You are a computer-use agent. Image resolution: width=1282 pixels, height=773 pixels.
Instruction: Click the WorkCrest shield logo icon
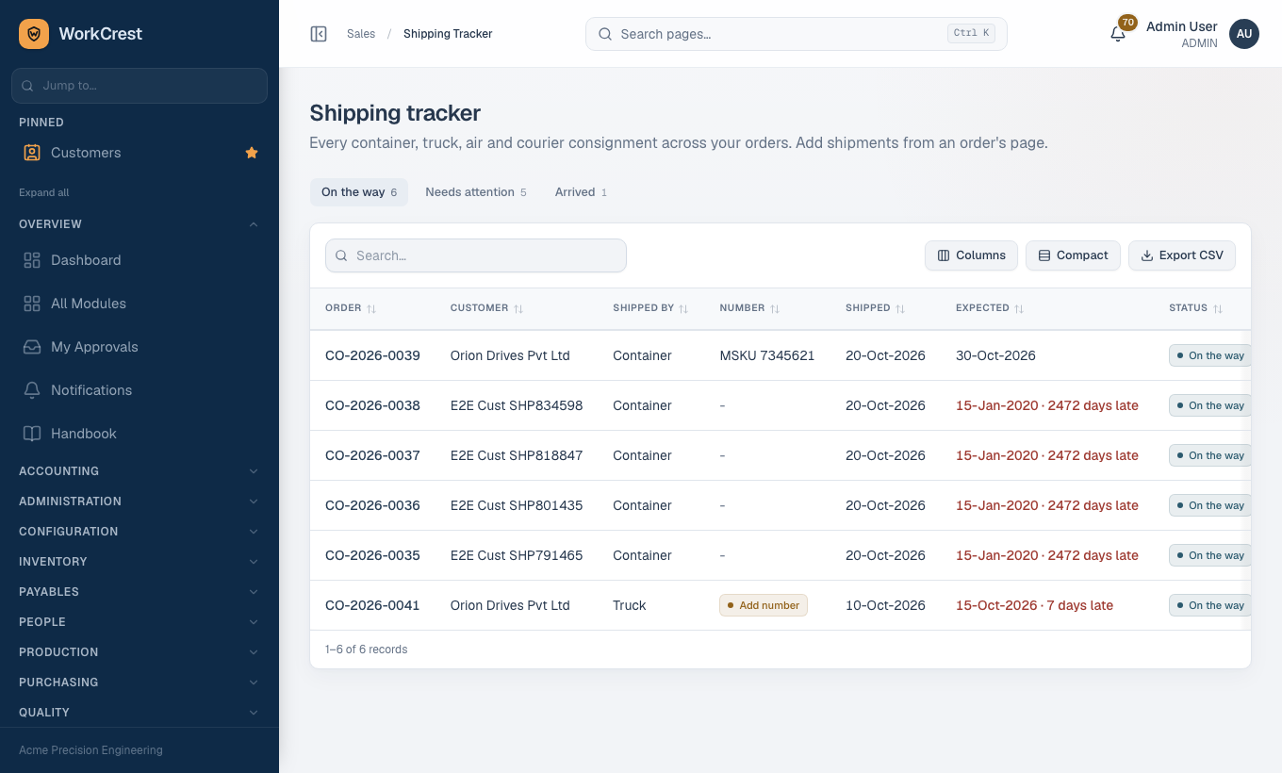[x=34, y=34]
